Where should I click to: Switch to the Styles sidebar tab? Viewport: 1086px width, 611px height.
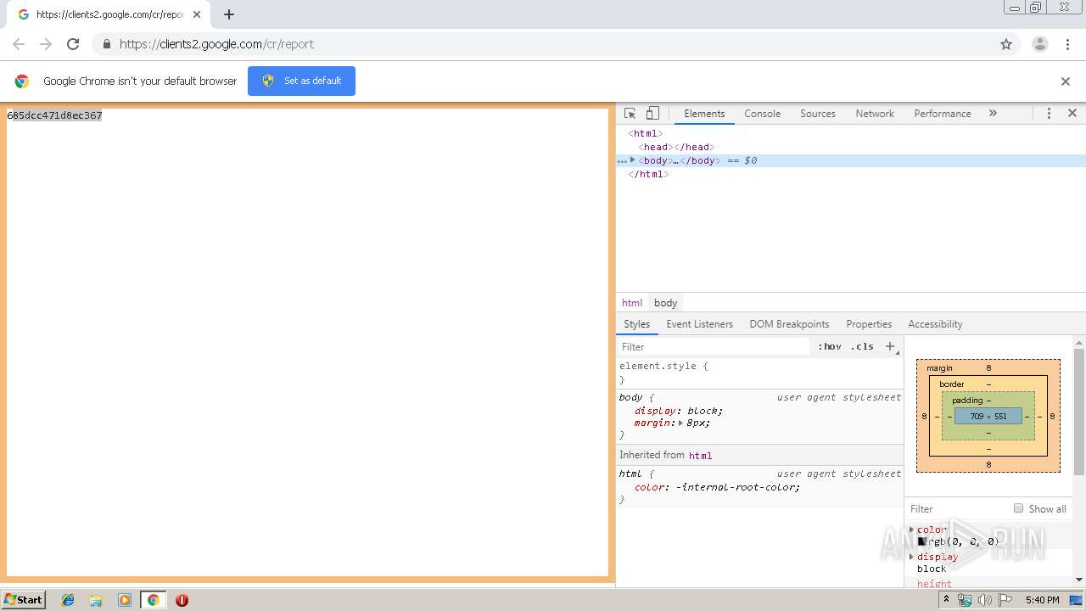(636, 324)
